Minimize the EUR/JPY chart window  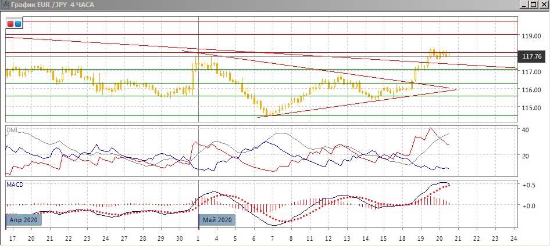523,5
